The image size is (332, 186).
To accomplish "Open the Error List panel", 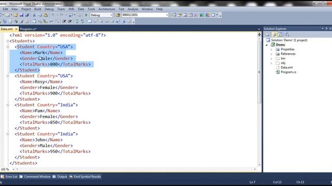I will point(11,177).
